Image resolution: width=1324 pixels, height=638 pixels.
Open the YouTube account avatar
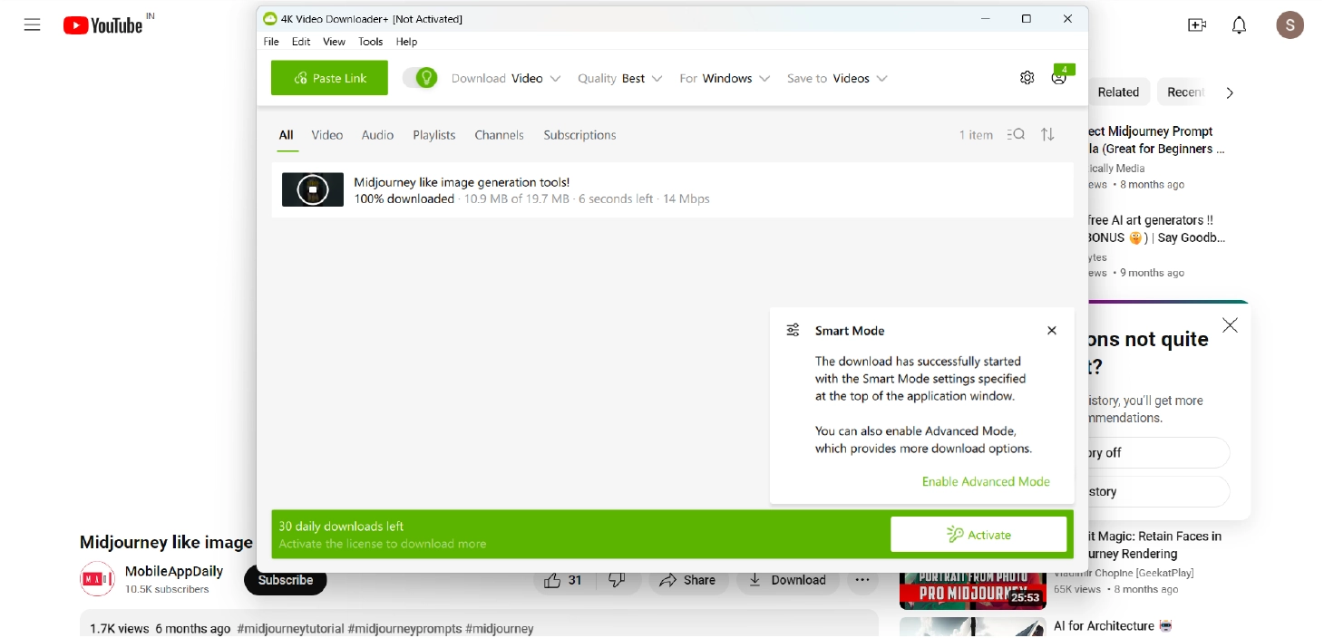(x=1290, y=25)
